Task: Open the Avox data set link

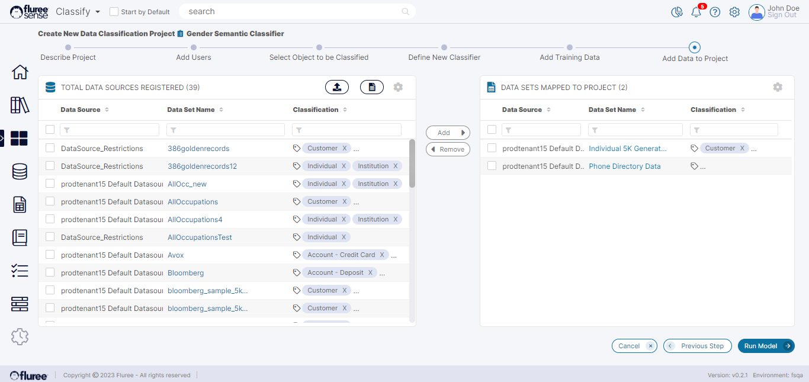Action: pyautogui.click(x=176, y=255)
